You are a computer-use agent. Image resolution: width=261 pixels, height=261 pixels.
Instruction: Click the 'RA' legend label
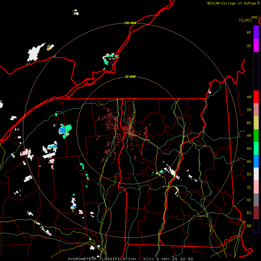[x=249, y=149]
